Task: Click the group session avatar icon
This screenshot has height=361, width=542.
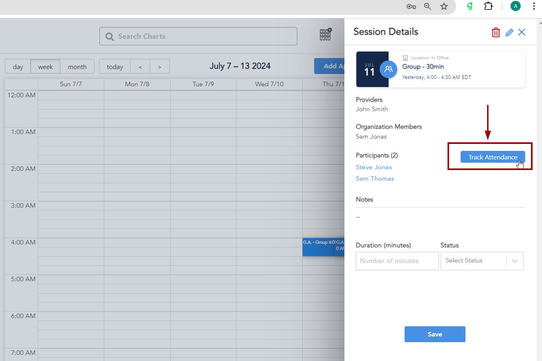Action: point(389,69)
